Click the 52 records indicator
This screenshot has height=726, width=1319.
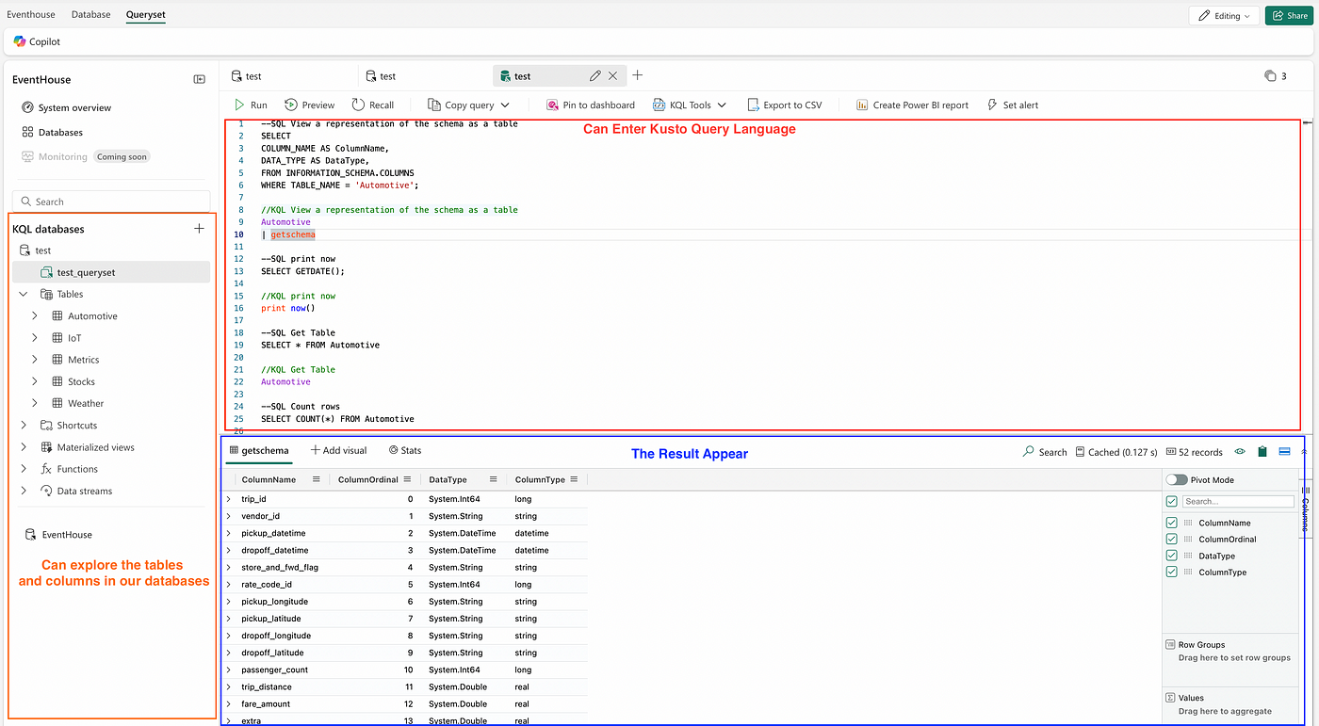(x=1194, y=452)
